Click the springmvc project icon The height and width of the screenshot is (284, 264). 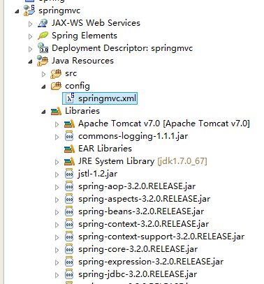coord(29,10)
